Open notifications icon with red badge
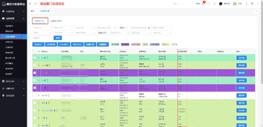Viewport: 263px width, 127px height. (x=203, y=4)
